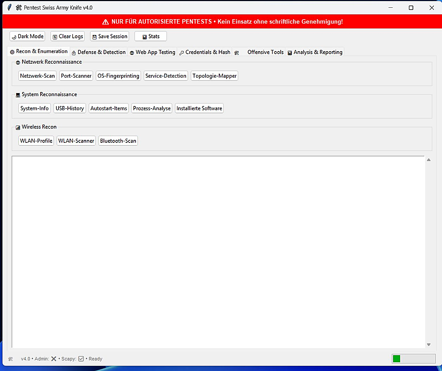Open Analysis & Reporting tab
The image size is (442, 371).
click(315, 52)
